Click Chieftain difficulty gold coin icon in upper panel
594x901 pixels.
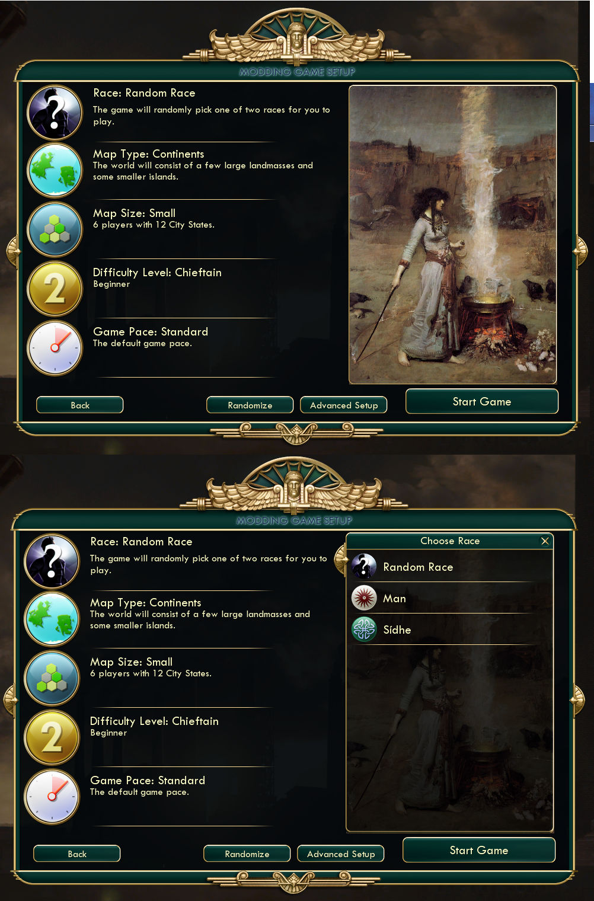pos(55,289)
